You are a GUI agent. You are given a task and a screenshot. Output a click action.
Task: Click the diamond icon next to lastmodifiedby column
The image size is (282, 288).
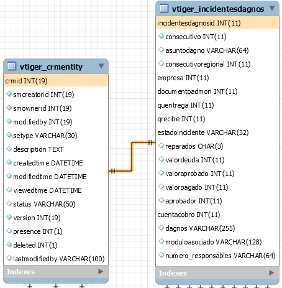coord(9,258)
